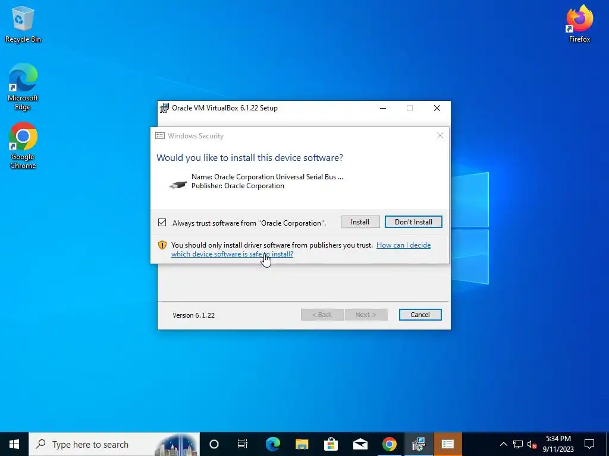Viewport: 609px width, 456px height.
Task: Open Cortana circle on the taskbar
Action: point(214,444)
